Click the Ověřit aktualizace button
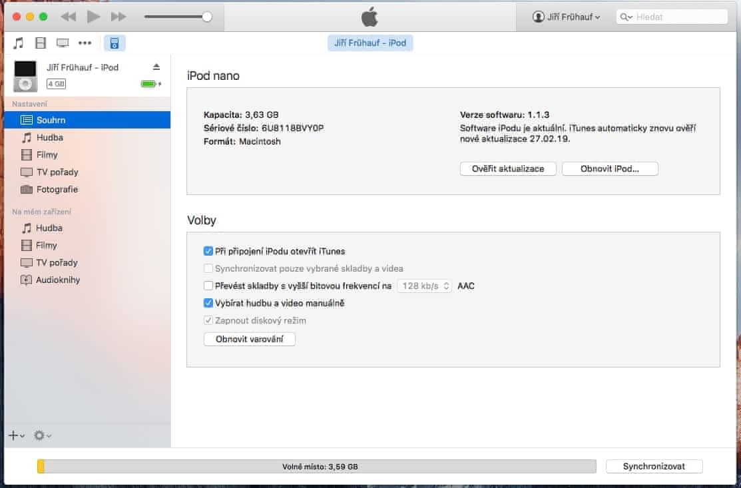The image size is (741, 488). pos(508,168)
